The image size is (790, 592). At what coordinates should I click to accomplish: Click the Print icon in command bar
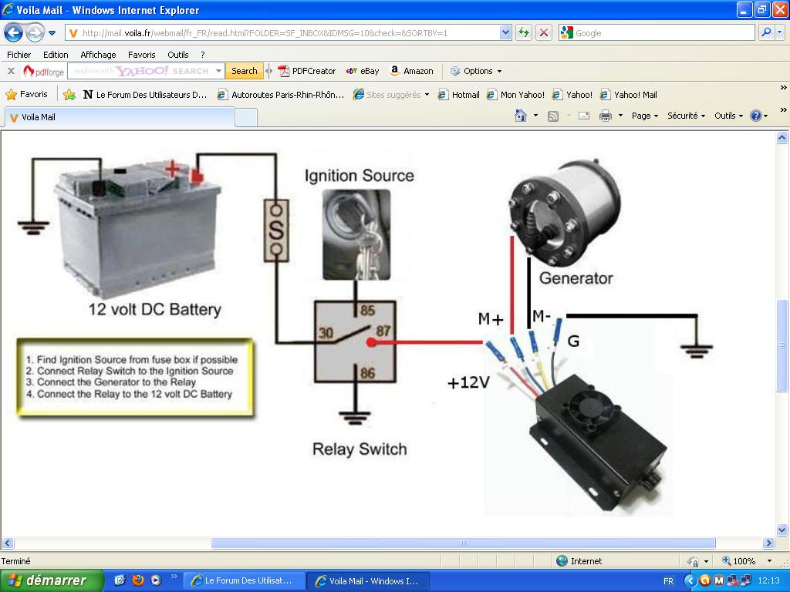[606, 116]
